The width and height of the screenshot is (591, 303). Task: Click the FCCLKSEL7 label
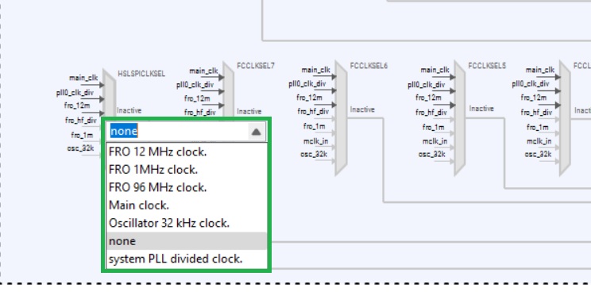(x=256, y=66)
